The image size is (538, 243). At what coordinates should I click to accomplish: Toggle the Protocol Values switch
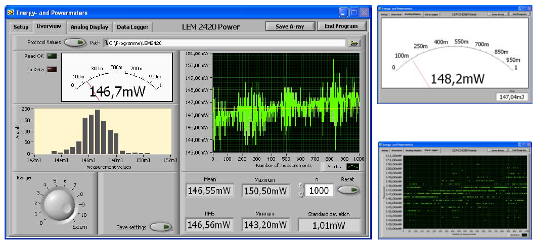pyautogui.click(x=75, y=43)
